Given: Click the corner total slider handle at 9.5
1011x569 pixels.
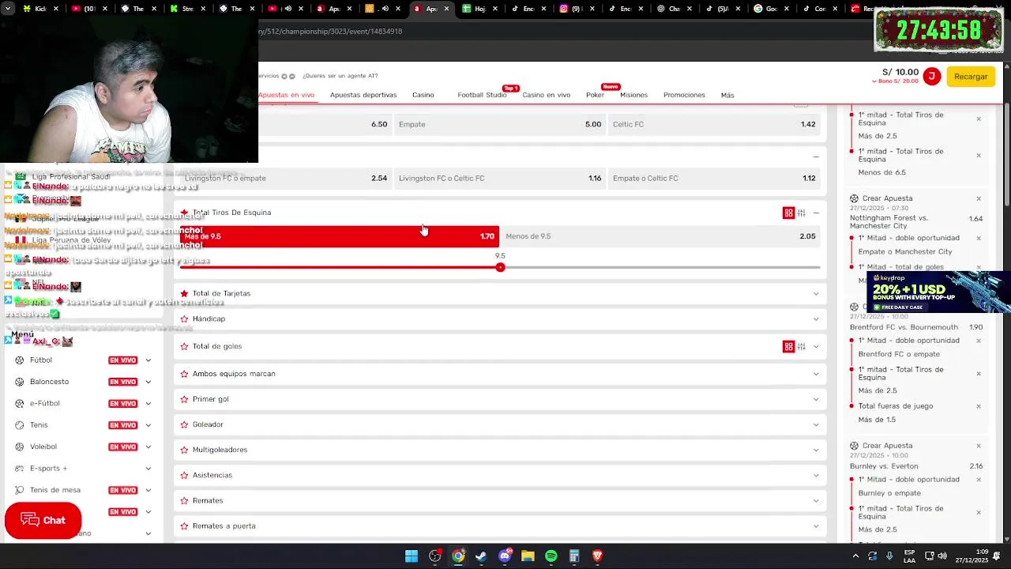Looking at the screenshot, I should 500,267.
